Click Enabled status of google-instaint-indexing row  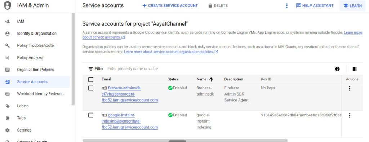click(x=177, y=115)
